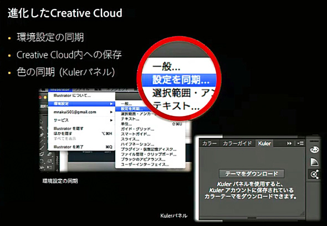Open 一般... in the small preferences submenu
This screenshot has width=327, height=226.
coord(126,104)
